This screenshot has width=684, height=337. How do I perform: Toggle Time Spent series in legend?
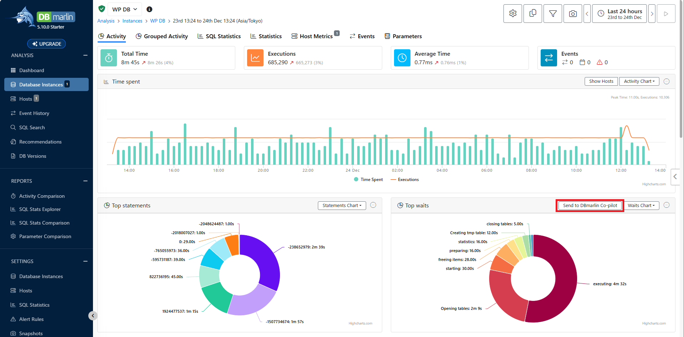click(x=368, y=180)
